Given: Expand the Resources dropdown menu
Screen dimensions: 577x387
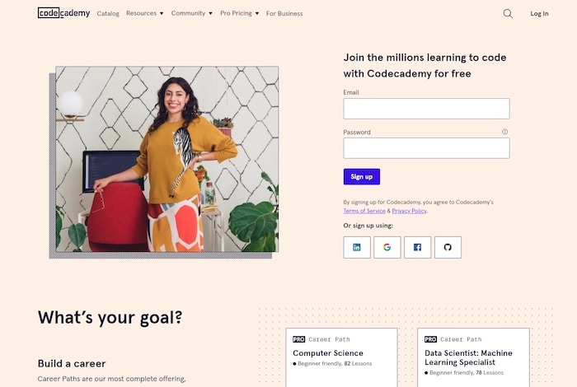Looking at the screenshot, I should pyautogui.click(x=144, y=13).
